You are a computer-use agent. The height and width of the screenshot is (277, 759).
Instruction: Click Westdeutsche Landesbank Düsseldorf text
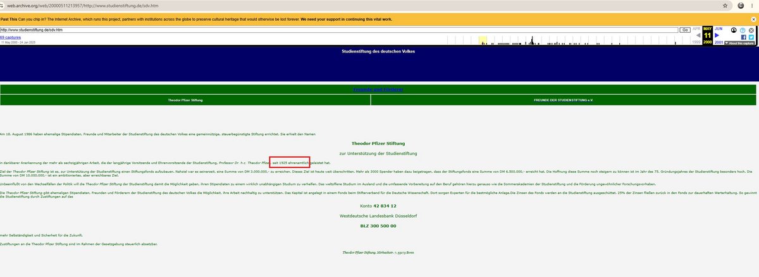[378, 216]
